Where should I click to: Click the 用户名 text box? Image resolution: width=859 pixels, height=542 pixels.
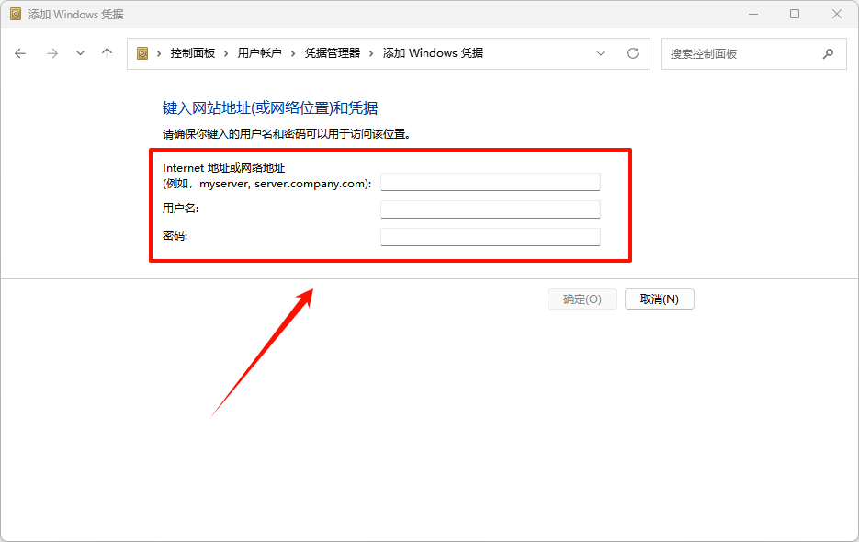(x=490, y=209)
